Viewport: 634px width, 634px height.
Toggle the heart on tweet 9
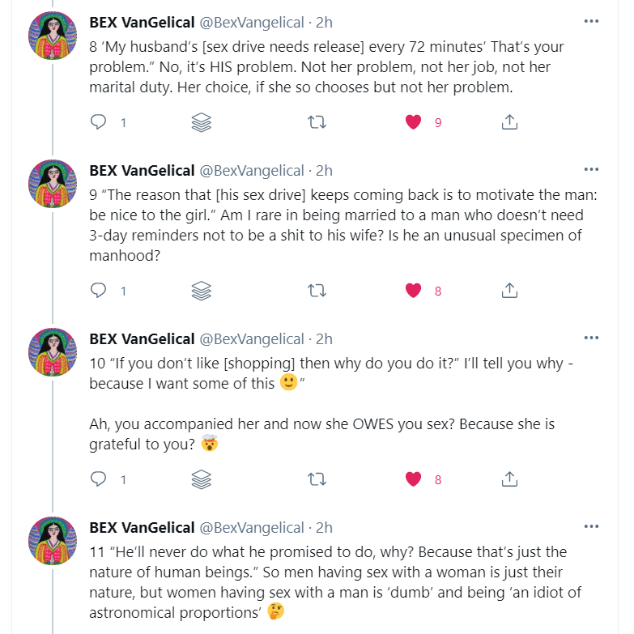click(x=414, y=290)
